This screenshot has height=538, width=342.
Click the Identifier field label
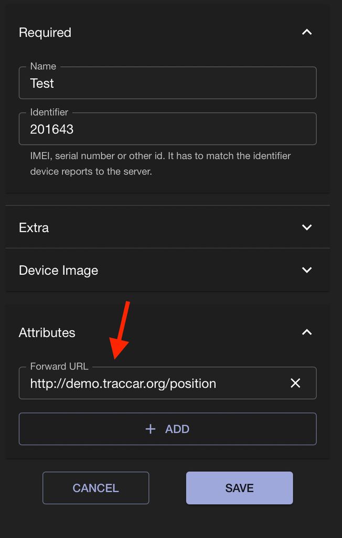(x=49, y=112)
